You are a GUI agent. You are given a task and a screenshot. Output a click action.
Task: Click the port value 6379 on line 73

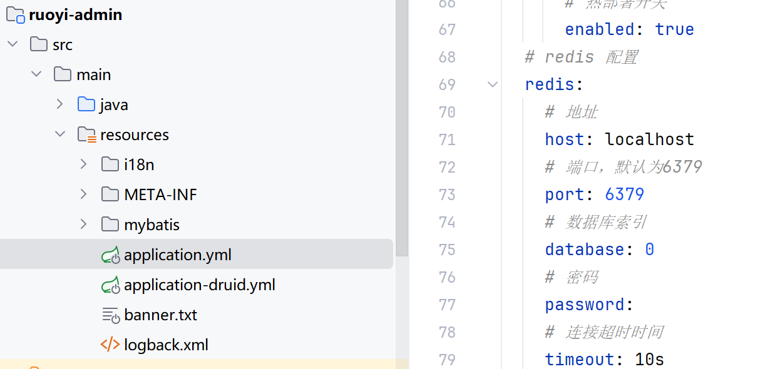625,195
